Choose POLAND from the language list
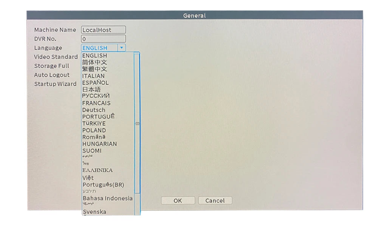The width and height of the screenshot is (378, 227). (x=94, y=130)
